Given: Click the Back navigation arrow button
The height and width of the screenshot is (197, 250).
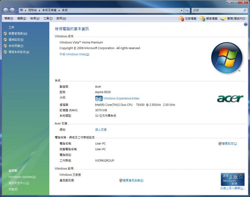Looking at the screenshot, I should (x=6, y=10).
